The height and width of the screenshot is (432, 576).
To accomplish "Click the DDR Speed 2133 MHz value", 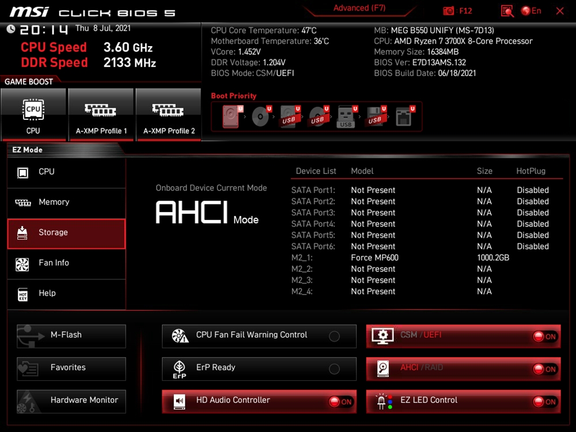I will coord(130,63).
